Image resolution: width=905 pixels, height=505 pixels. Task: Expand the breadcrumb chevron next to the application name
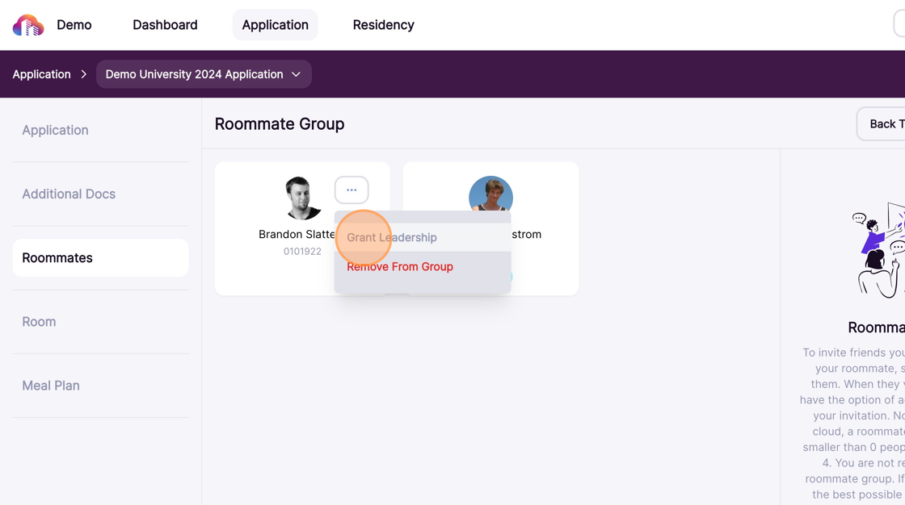click(x=297, y=74)
